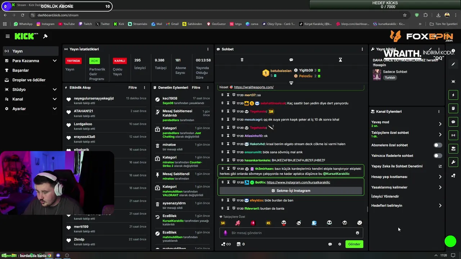
Task: Click the wrench icon in right toolbar
Action: point(453,162)
